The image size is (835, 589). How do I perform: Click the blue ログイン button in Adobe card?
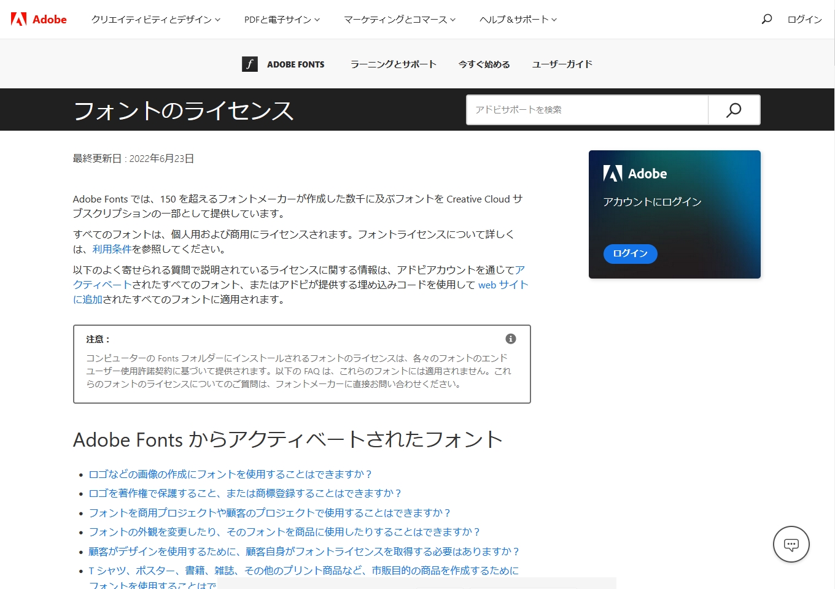coord(631,253)
